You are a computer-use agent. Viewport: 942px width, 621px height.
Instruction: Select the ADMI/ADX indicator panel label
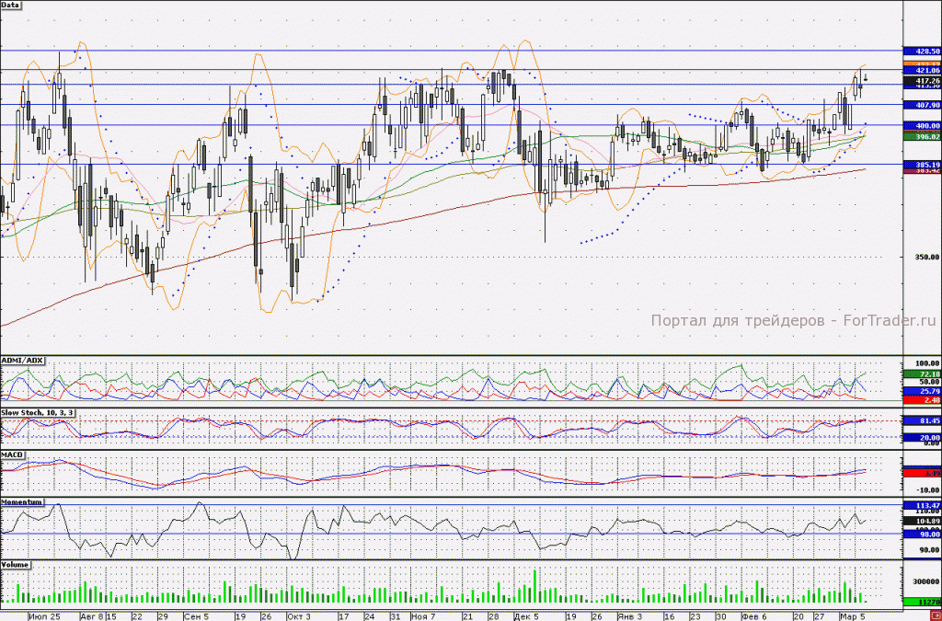pyautogui.click(x=23, y=361)
